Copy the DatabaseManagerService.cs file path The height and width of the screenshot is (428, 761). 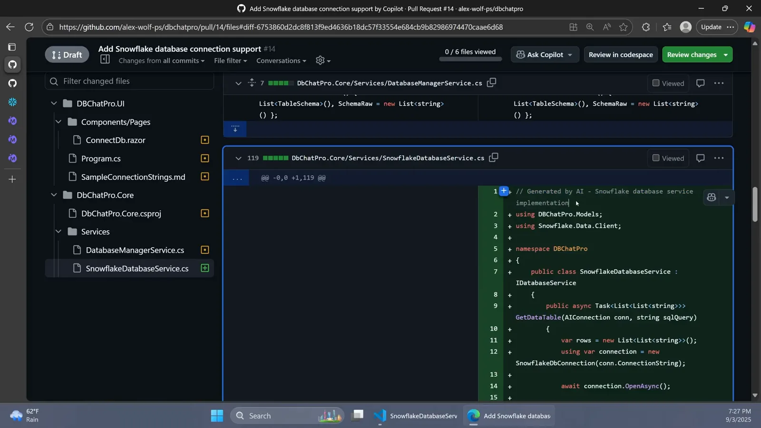[x=491, y=83]
